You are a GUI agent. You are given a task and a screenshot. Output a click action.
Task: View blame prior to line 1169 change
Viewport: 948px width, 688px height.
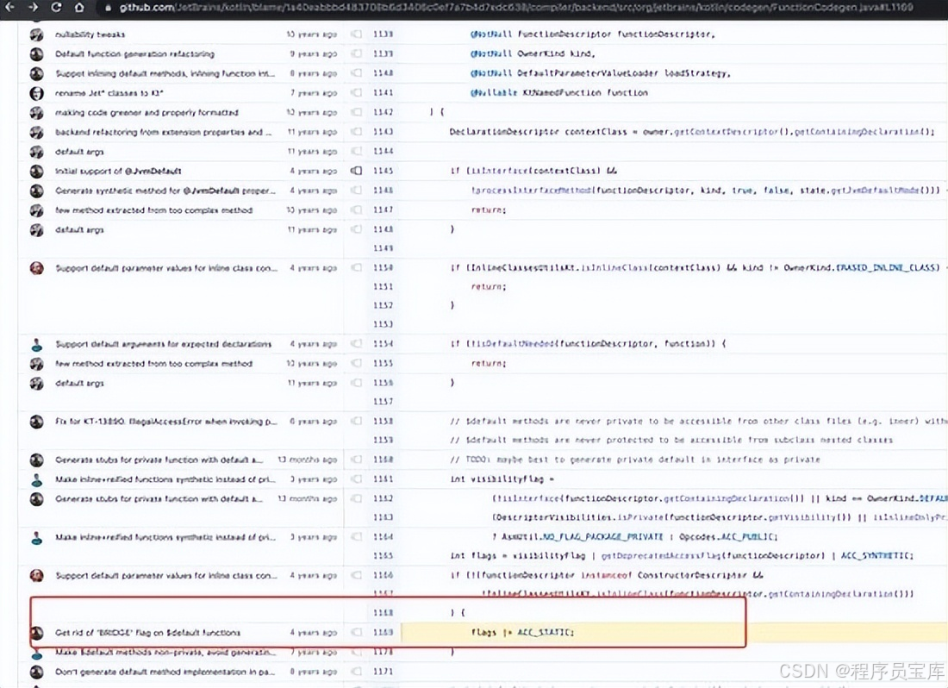(x=357, y=632)
